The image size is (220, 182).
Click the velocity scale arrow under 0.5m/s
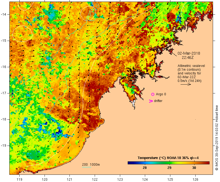click(x=186, y=84)
